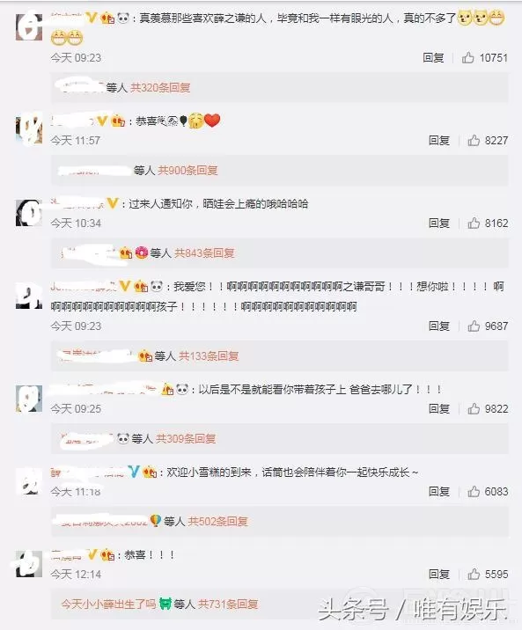This screenshot has width=522, height=630.
Task: Click thumbs-up icon beside 8227
Action: point(474,140)
